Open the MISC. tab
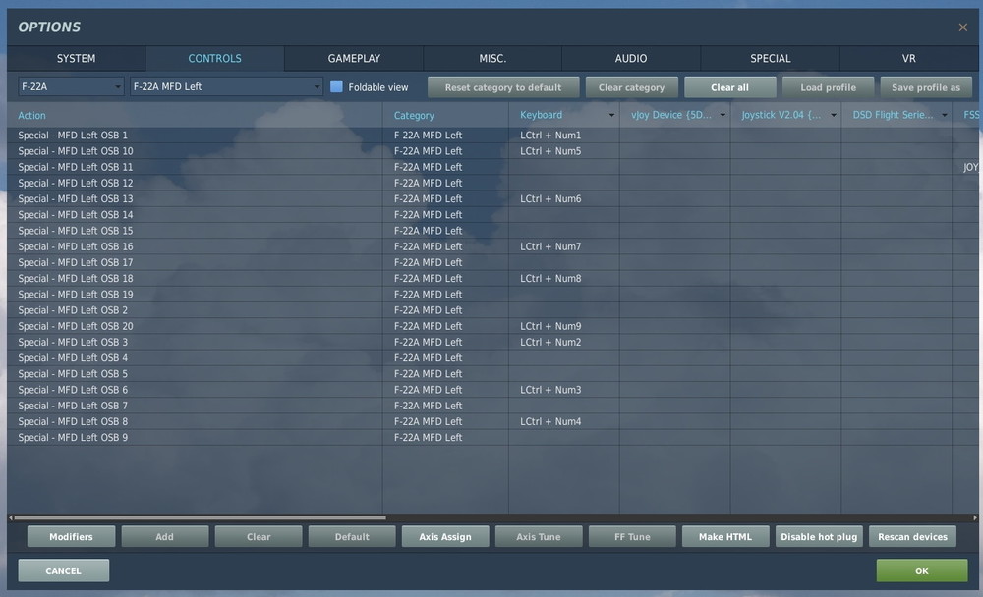Viewport: 983px width, 597px height. click(492, 58)
